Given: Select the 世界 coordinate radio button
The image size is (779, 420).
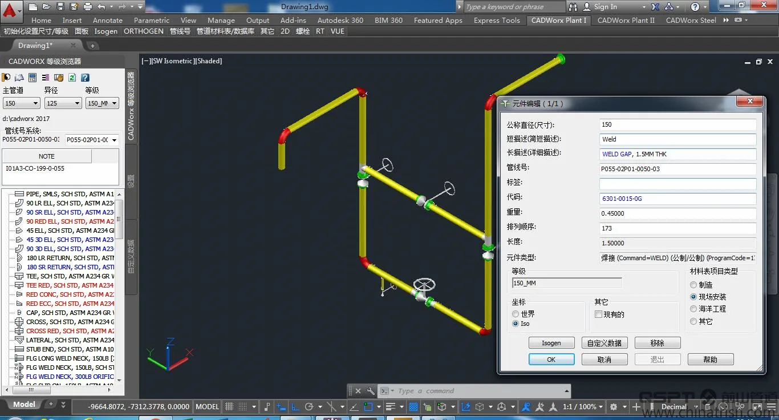Looking at the screenshot, I should pyautogui.click(x=515, y=313).
